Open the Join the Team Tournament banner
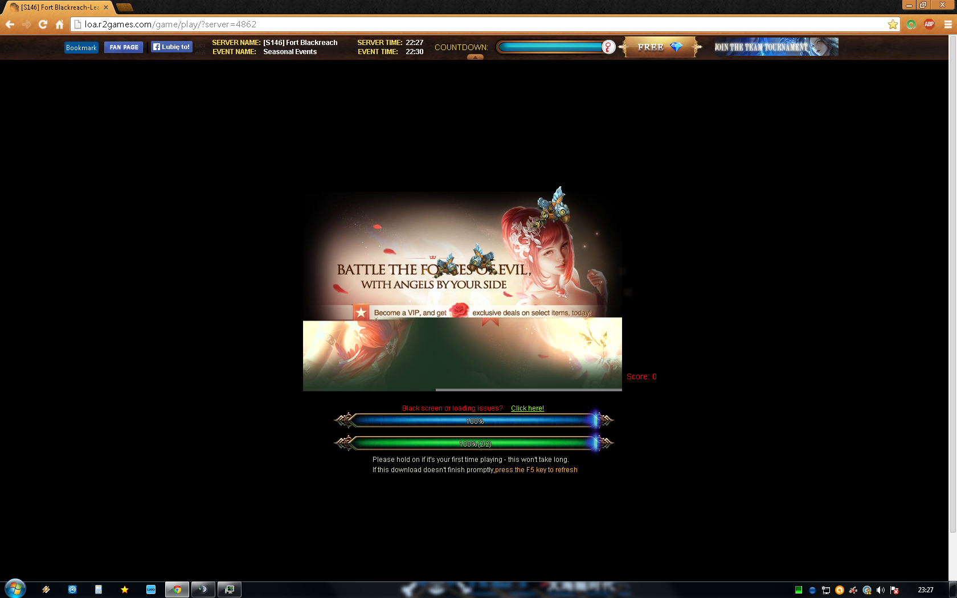Viewport: 957px width, 598px height. pyautogui.click(x=776, y=47)
